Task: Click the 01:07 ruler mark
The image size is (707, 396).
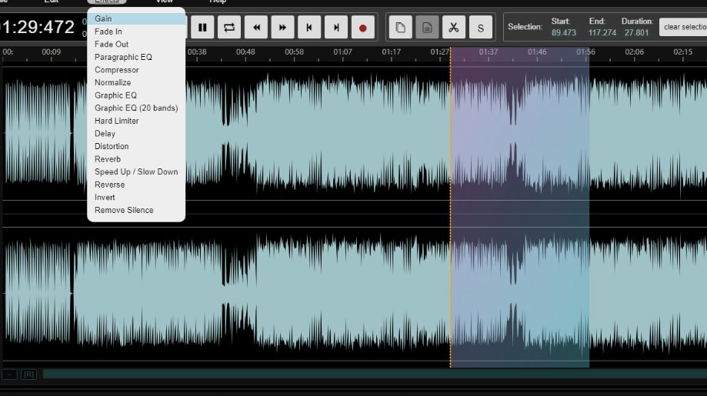Action: pos(342,52)
